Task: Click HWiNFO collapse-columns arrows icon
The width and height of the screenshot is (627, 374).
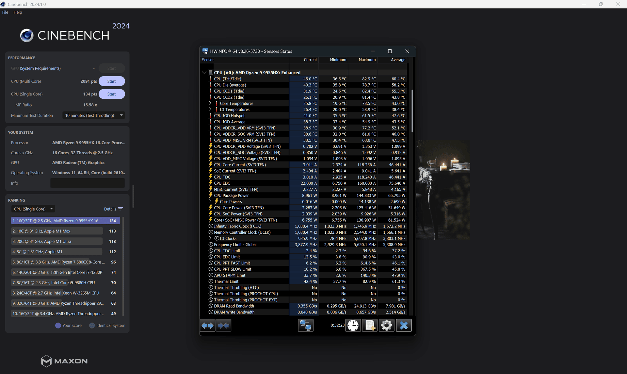Action: (223, 325)
